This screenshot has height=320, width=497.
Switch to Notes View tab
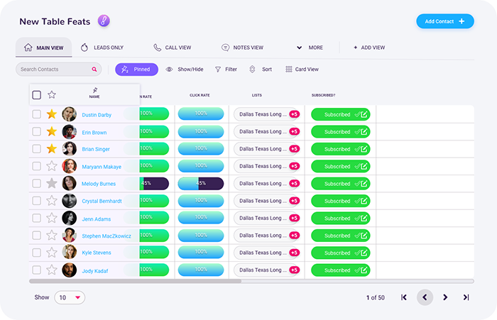pyautogui.click(x=242, y=48)
